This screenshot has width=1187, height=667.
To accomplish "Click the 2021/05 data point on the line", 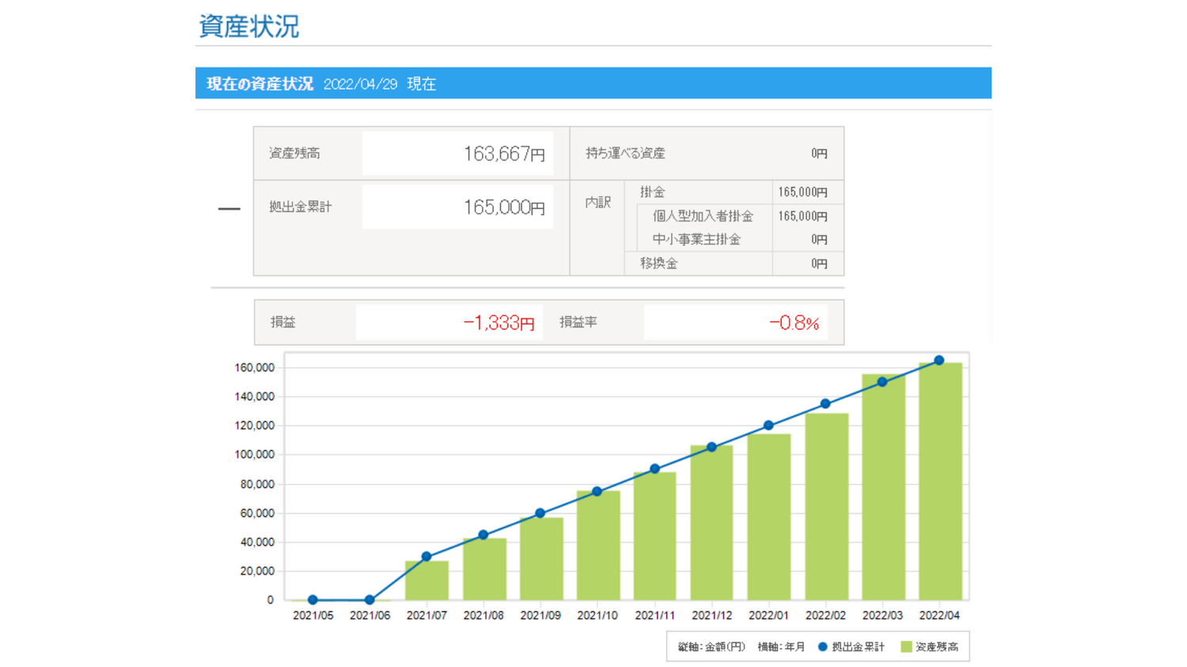I will click(x=313, y=600).
